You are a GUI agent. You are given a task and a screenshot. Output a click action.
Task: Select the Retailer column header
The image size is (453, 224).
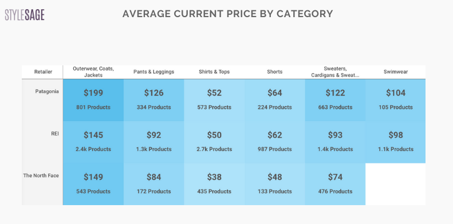(44, 72)
